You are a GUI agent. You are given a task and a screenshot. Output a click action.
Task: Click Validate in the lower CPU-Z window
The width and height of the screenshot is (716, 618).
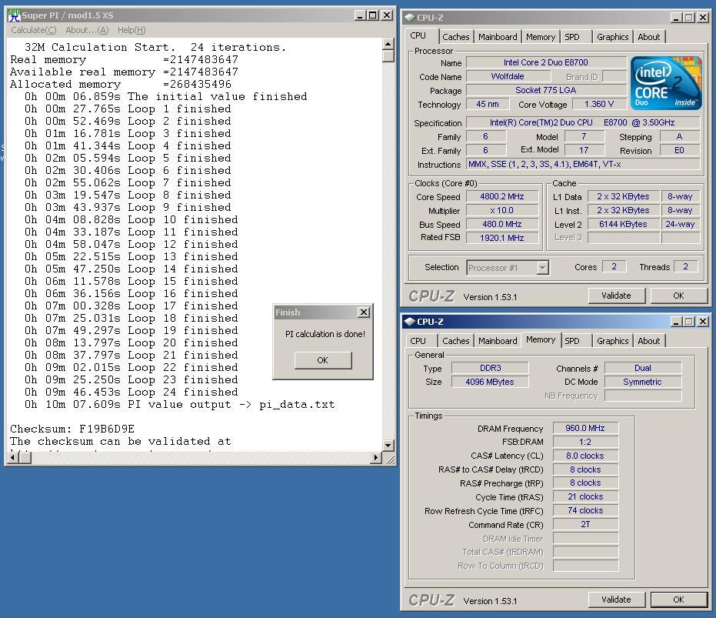[x=617, y=600]
